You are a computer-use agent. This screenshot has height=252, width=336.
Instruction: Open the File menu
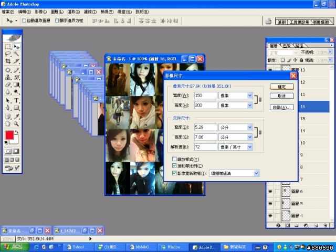click(x=8, y=12)
